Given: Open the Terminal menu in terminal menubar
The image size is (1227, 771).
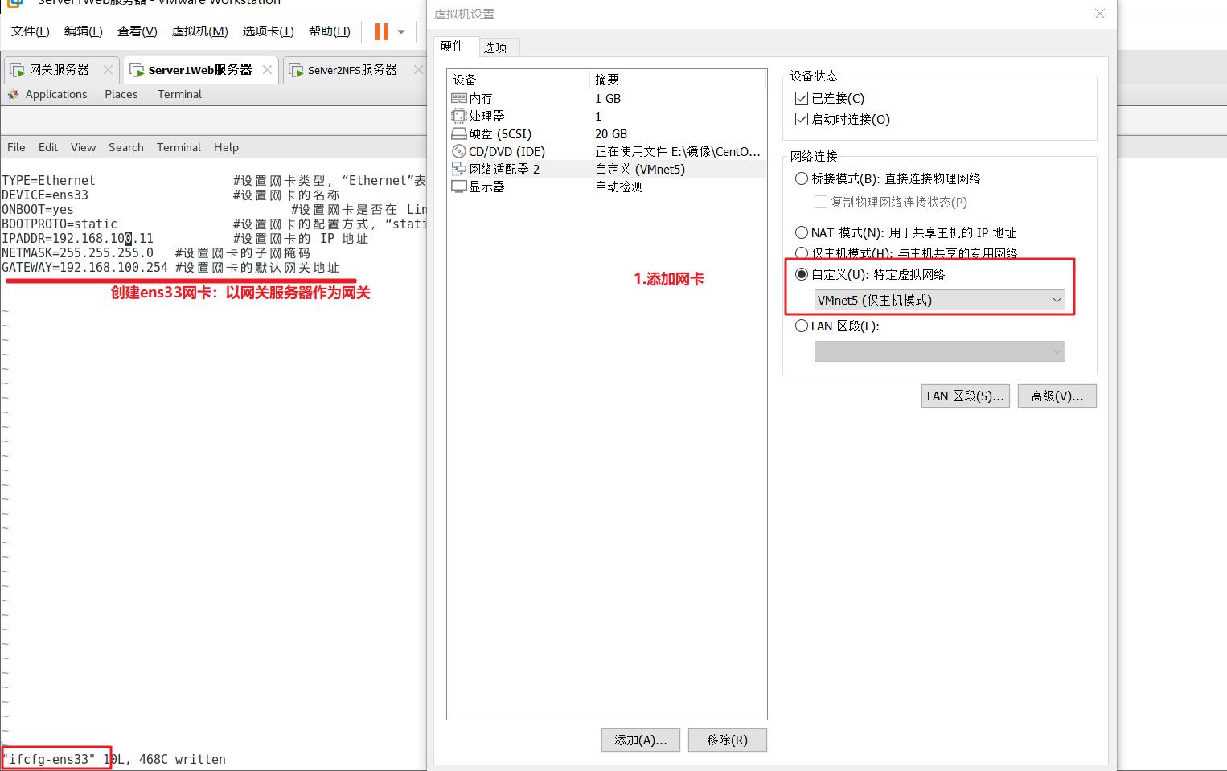Looking at the screenshot, I should click(179, 147).
